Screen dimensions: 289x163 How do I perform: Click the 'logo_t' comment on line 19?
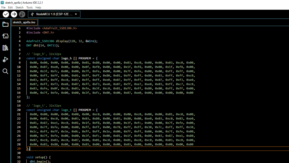[x=44, y=106]
